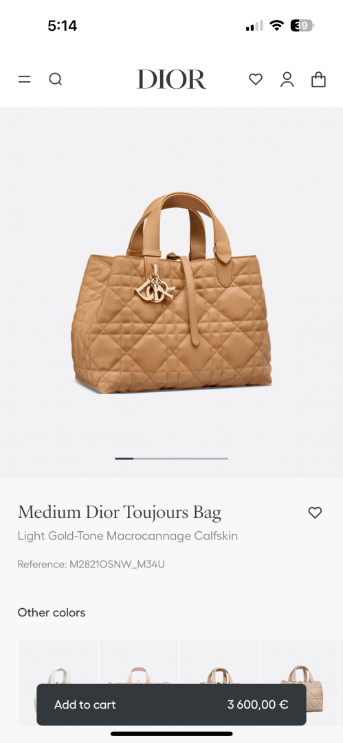Tap the Other colors heading

coord(52,612)
